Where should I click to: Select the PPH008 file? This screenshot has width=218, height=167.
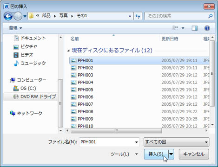139,111
